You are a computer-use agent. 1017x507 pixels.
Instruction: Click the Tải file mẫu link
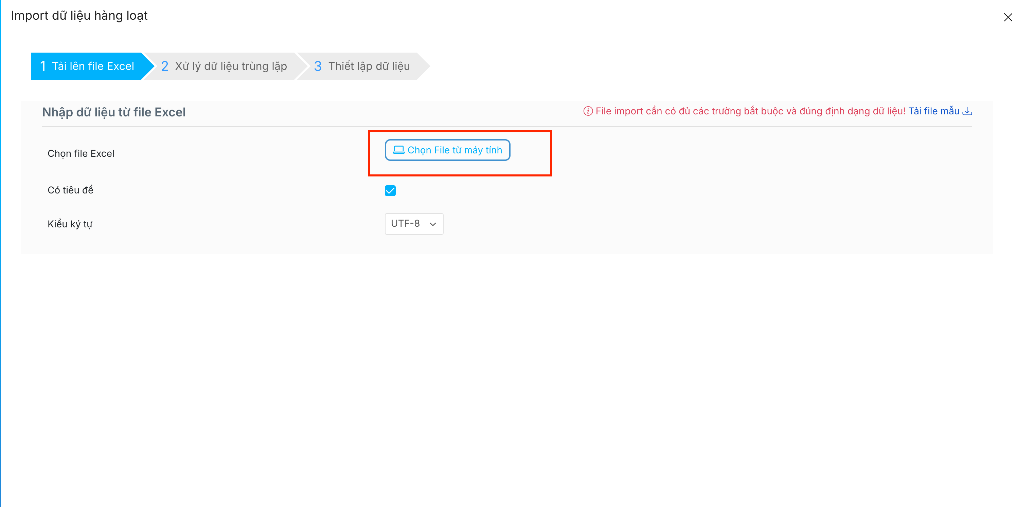pyautogui.click(x=933, y=111)
